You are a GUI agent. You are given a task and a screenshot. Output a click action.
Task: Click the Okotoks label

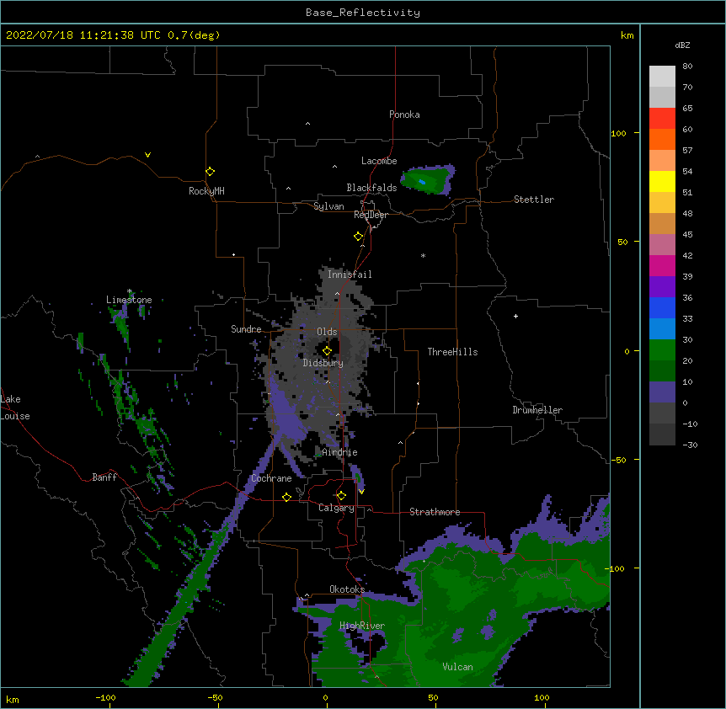pyautogui.click(x=347, y=589)
